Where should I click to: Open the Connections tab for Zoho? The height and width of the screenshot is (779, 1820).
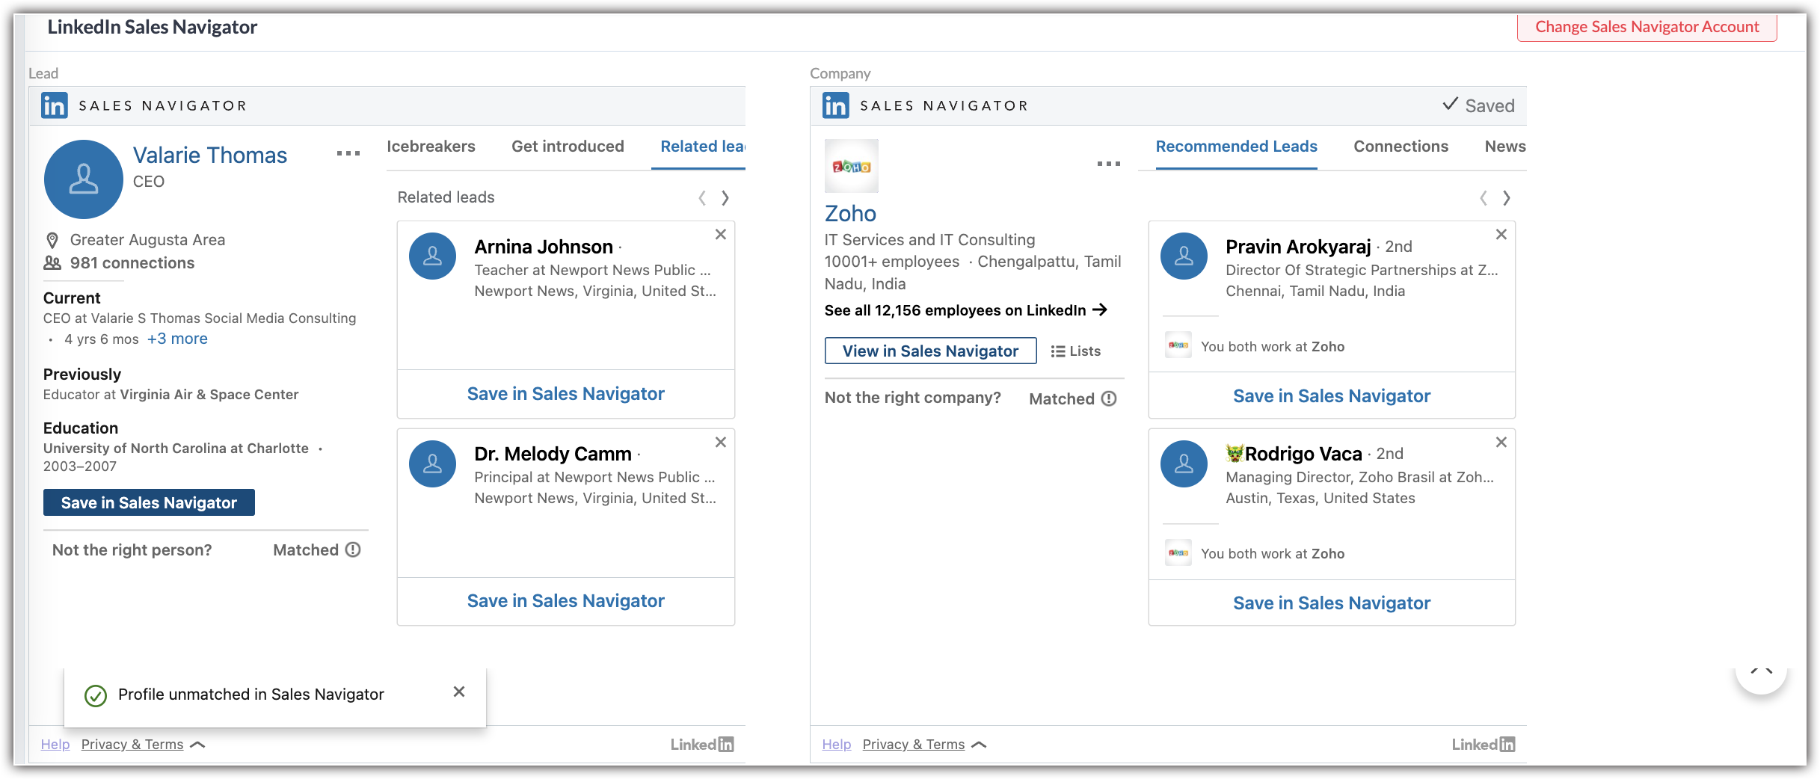(1401, 147)
